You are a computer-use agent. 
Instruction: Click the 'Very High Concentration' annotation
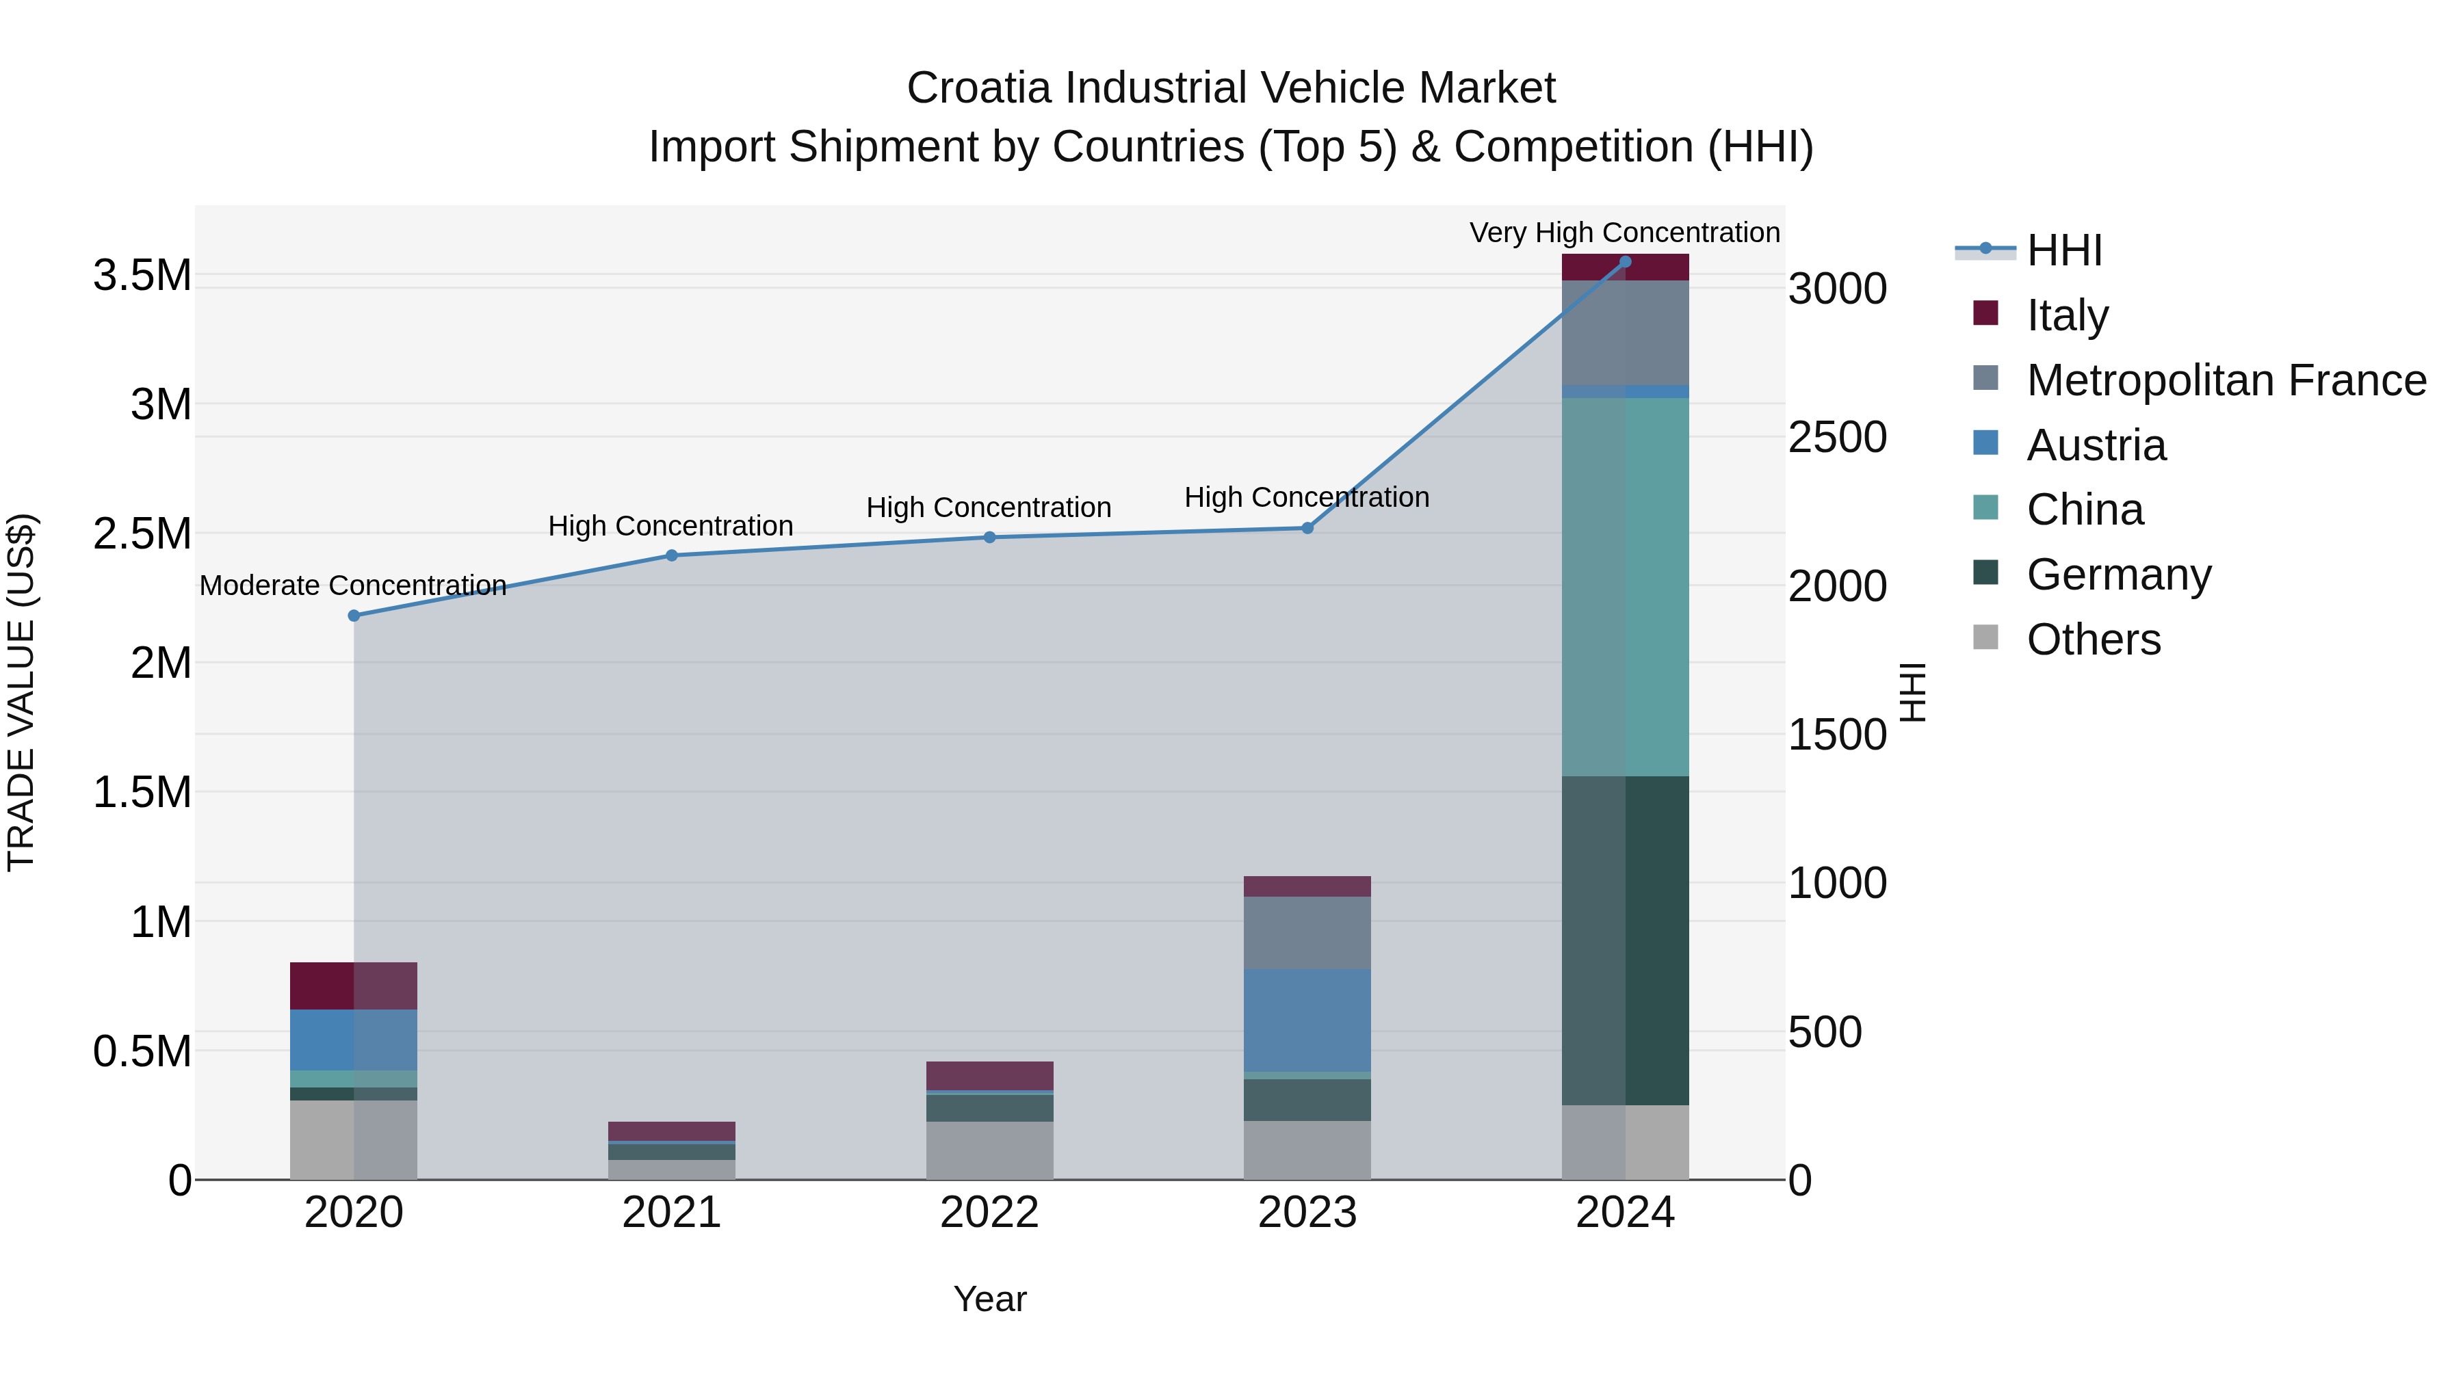1624,233
